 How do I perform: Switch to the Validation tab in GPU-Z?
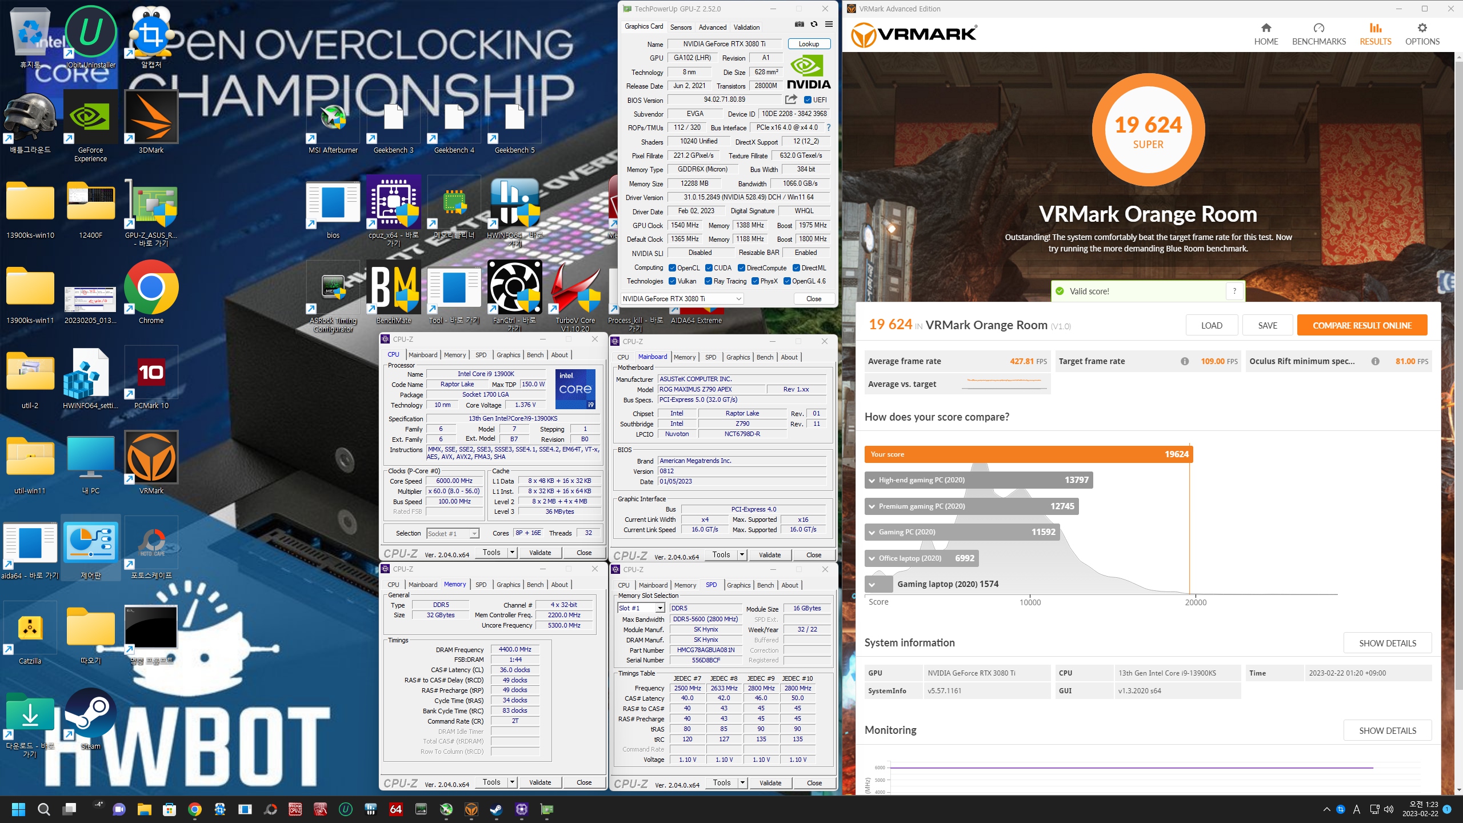pos(746,27)
